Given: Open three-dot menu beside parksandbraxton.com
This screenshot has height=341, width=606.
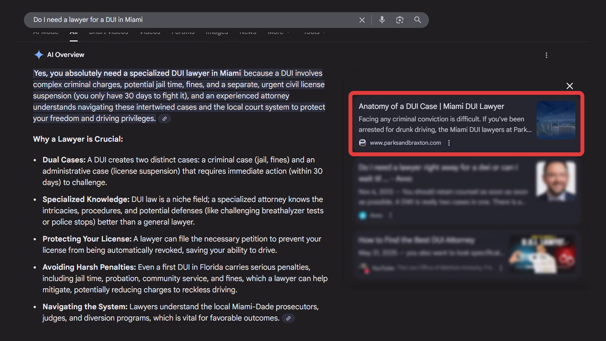Looking at the screenshot, I should coord(449,143).
